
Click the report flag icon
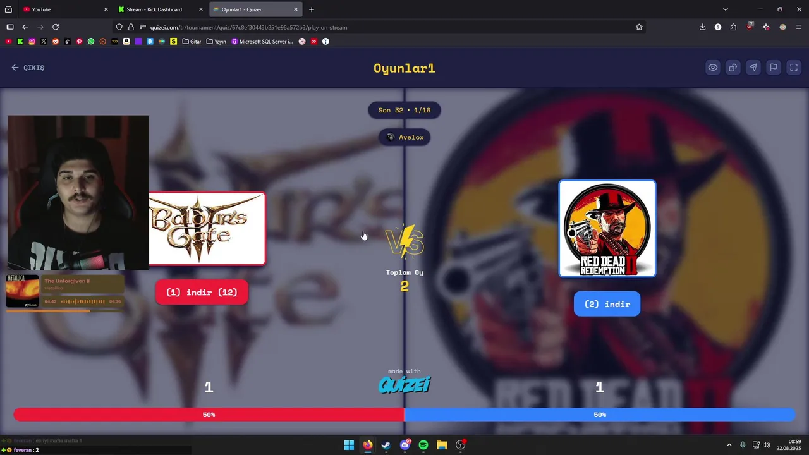(774, 68)
